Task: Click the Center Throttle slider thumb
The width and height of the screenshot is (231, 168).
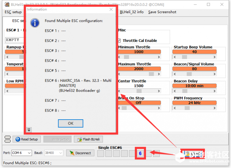Action: 139,91
